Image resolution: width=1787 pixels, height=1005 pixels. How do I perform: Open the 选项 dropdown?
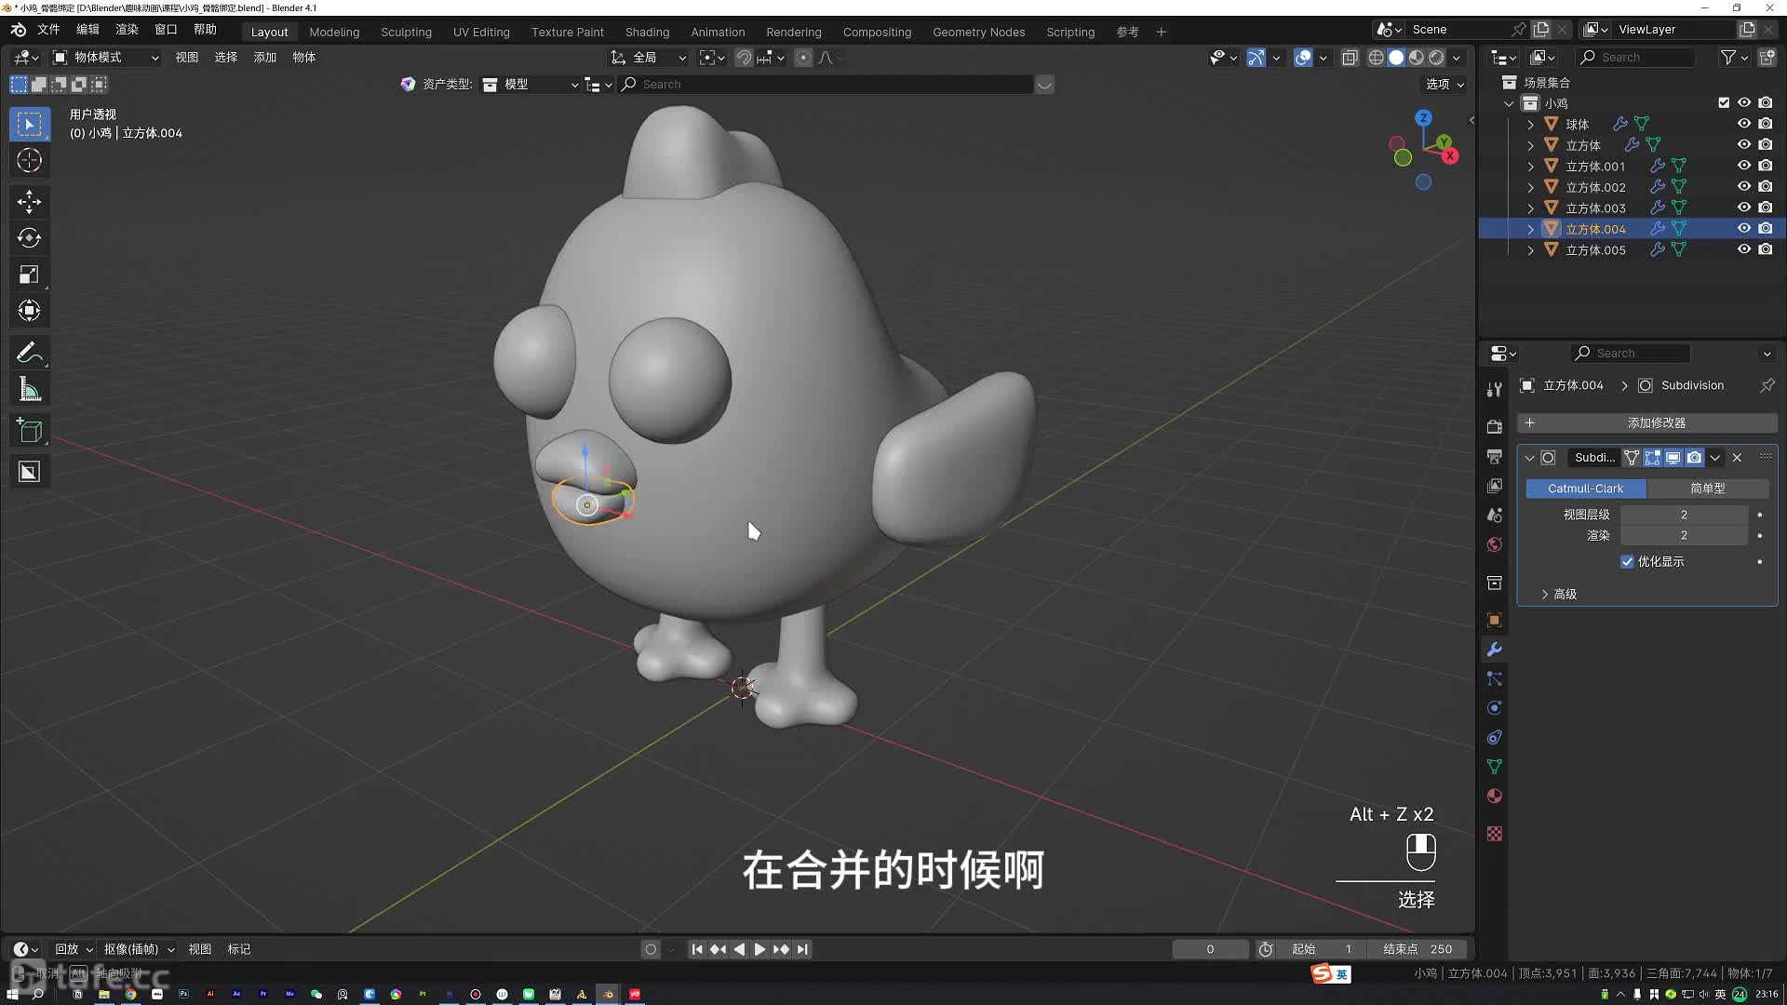(1444, 84)
